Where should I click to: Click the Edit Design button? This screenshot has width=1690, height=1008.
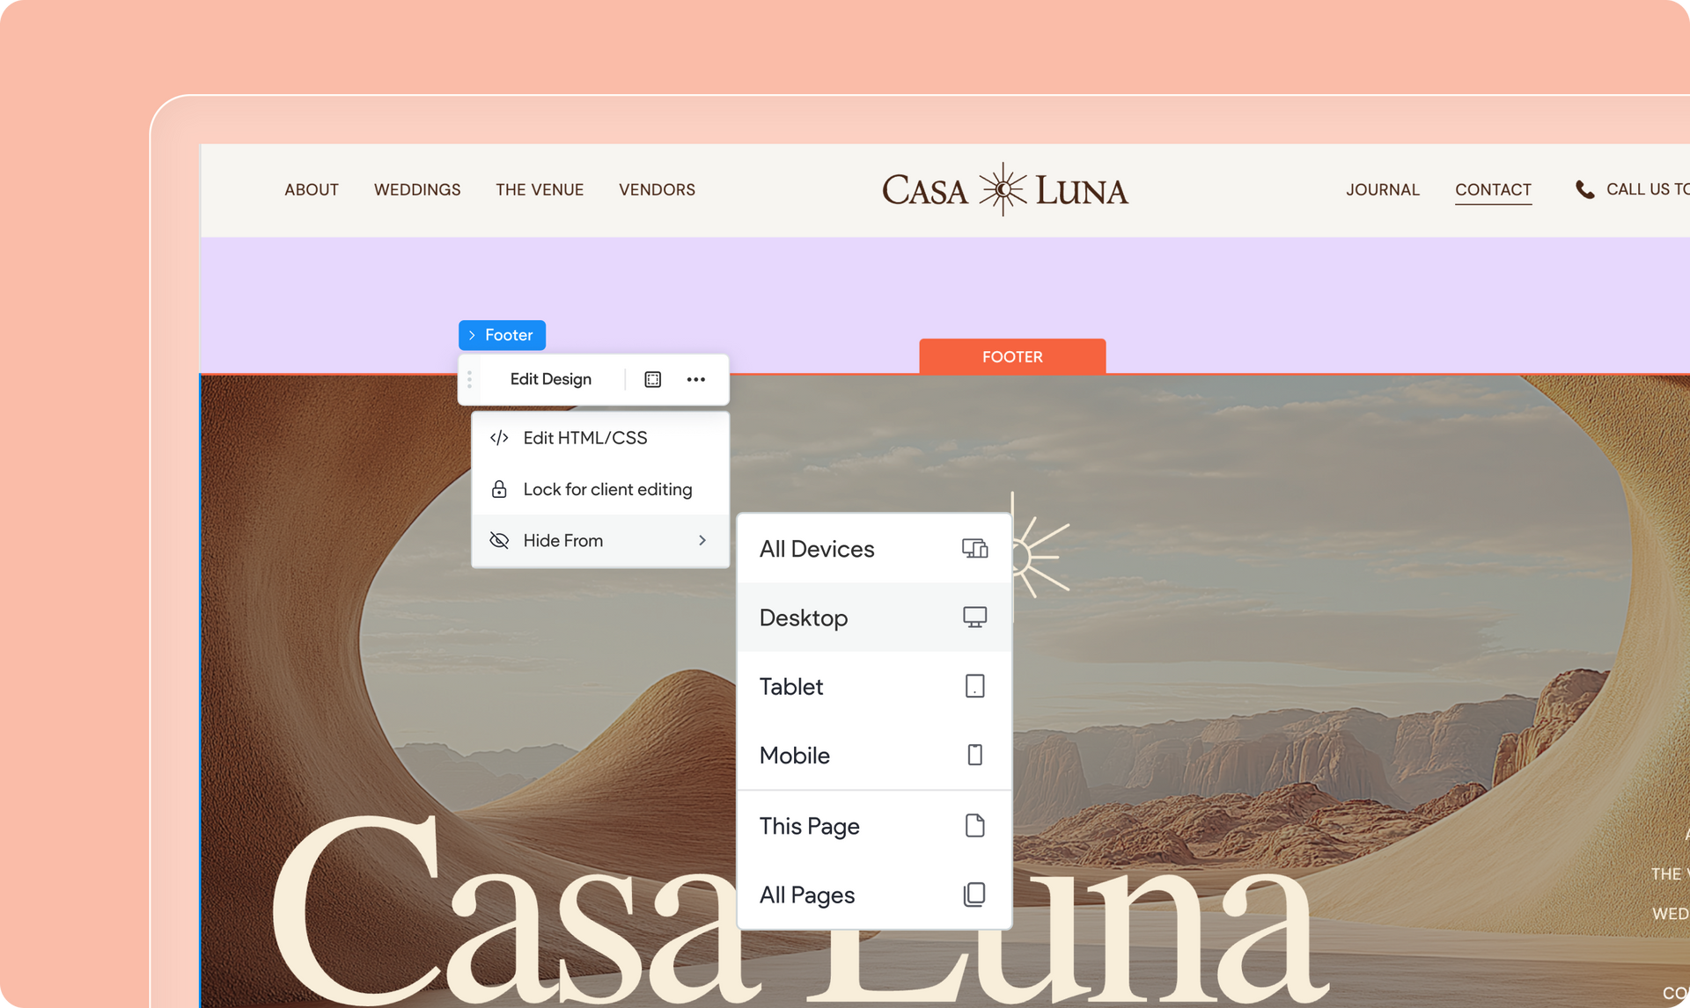[x=551, y=379]
